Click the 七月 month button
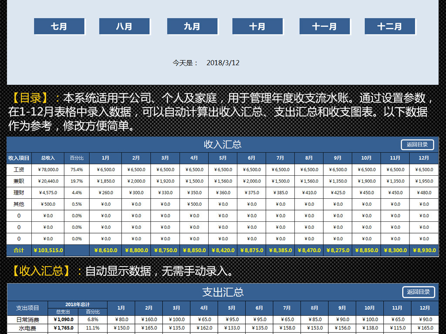Screen dimensions: 446x334 coord(59,27)
